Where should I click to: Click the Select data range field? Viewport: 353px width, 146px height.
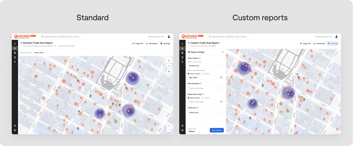(x=206, y=102)
